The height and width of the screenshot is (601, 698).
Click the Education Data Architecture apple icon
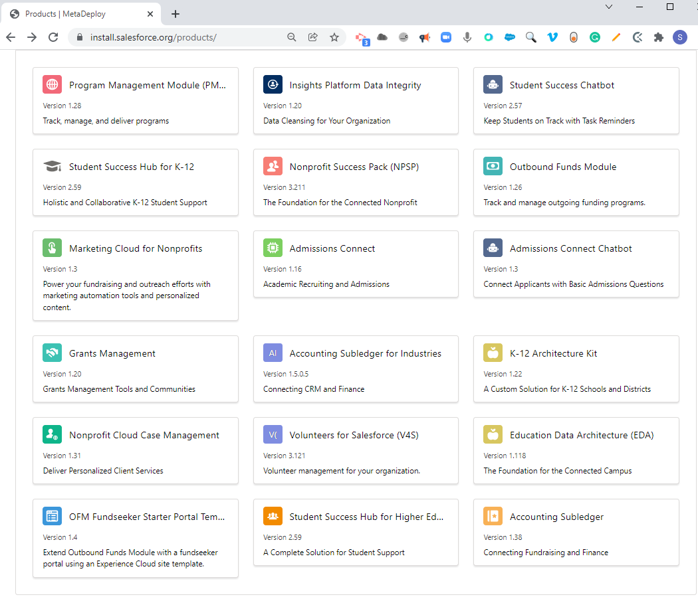[493, 434]
